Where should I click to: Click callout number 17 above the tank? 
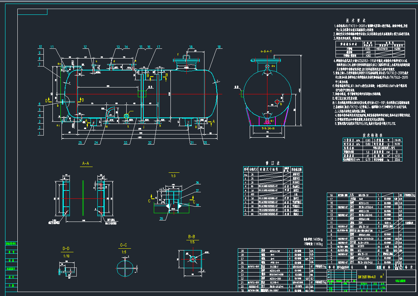point(159,47)
